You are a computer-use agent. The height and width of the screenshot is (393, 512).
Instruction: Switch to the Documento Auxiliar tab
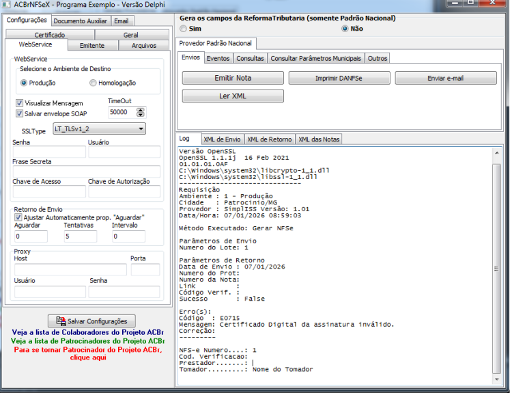[x=81, y=21]
